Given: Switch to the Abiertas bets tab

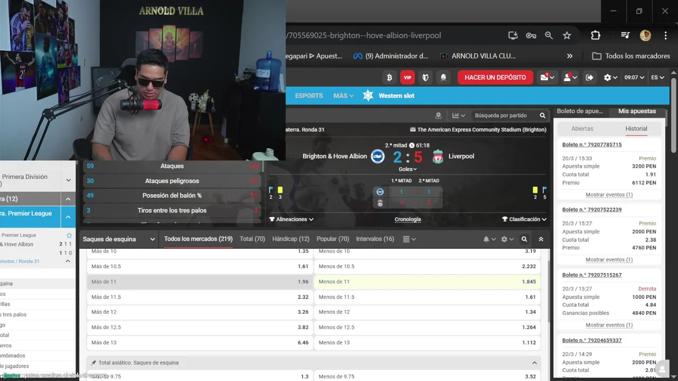Looking at the screenshot, I should [582, 129].
